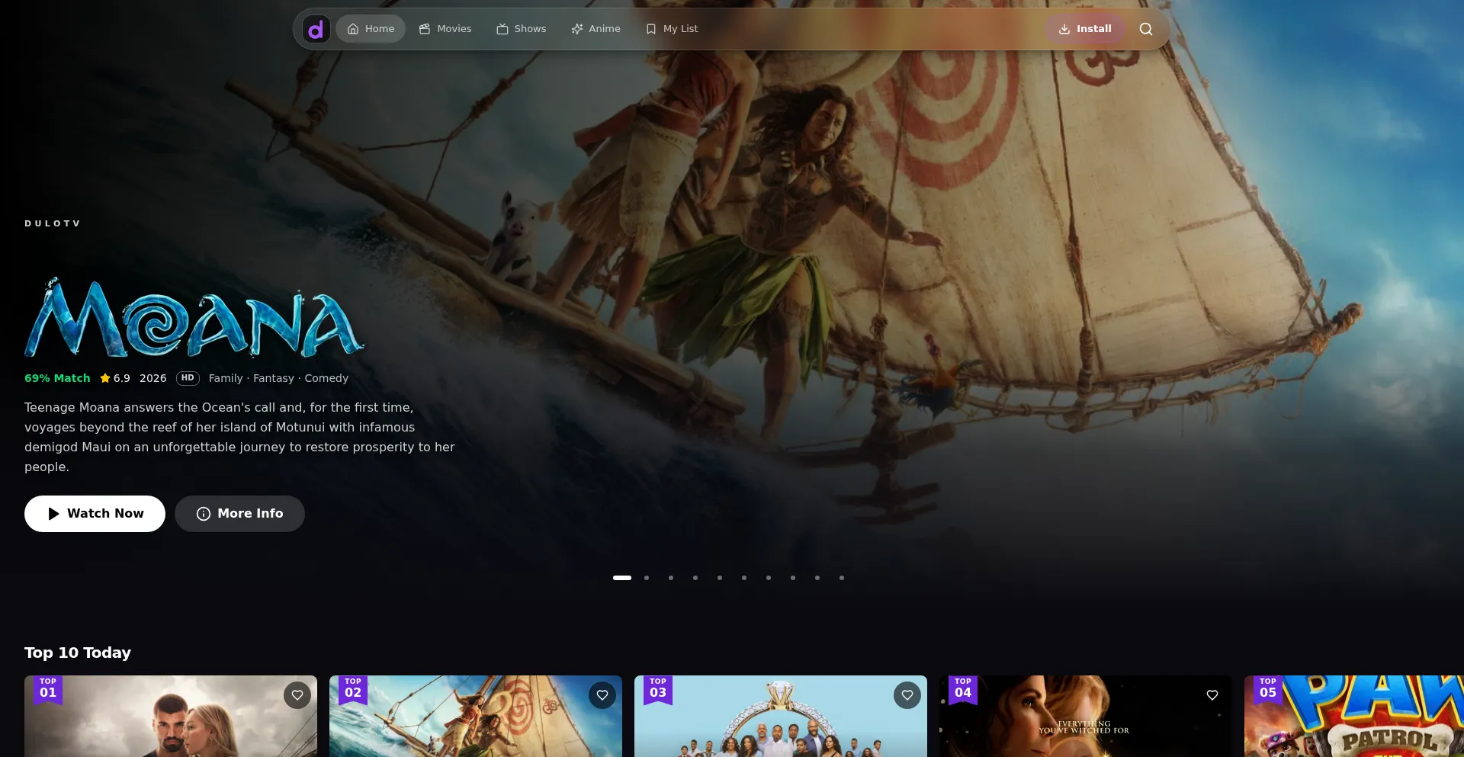
Task: Click the 69% Match label
Action: click(x=57, y=378)
